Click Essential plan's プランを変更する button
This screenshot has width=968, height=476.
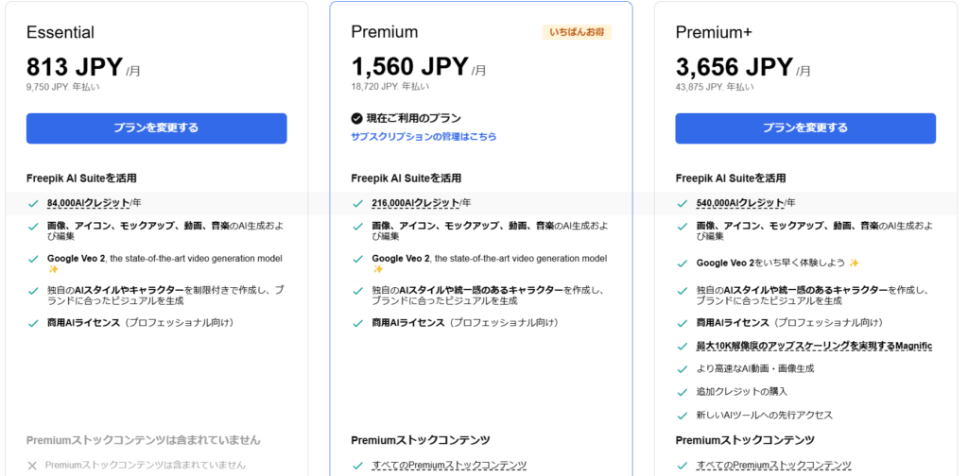[156, 128]
